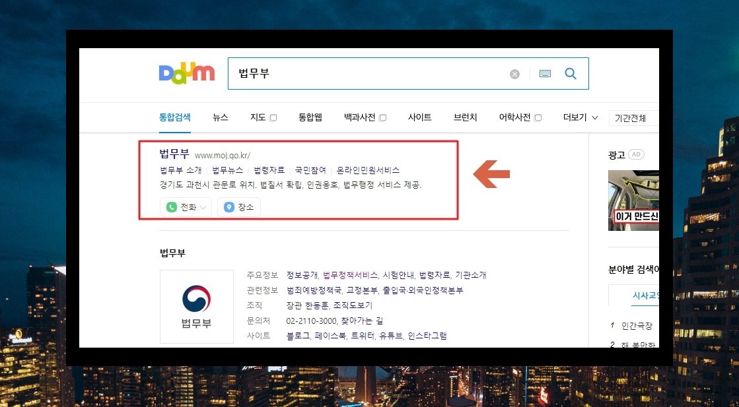Open the 국민참여 sublink
Viewport: 739px width, 407px height.
(x=310, y=170)
